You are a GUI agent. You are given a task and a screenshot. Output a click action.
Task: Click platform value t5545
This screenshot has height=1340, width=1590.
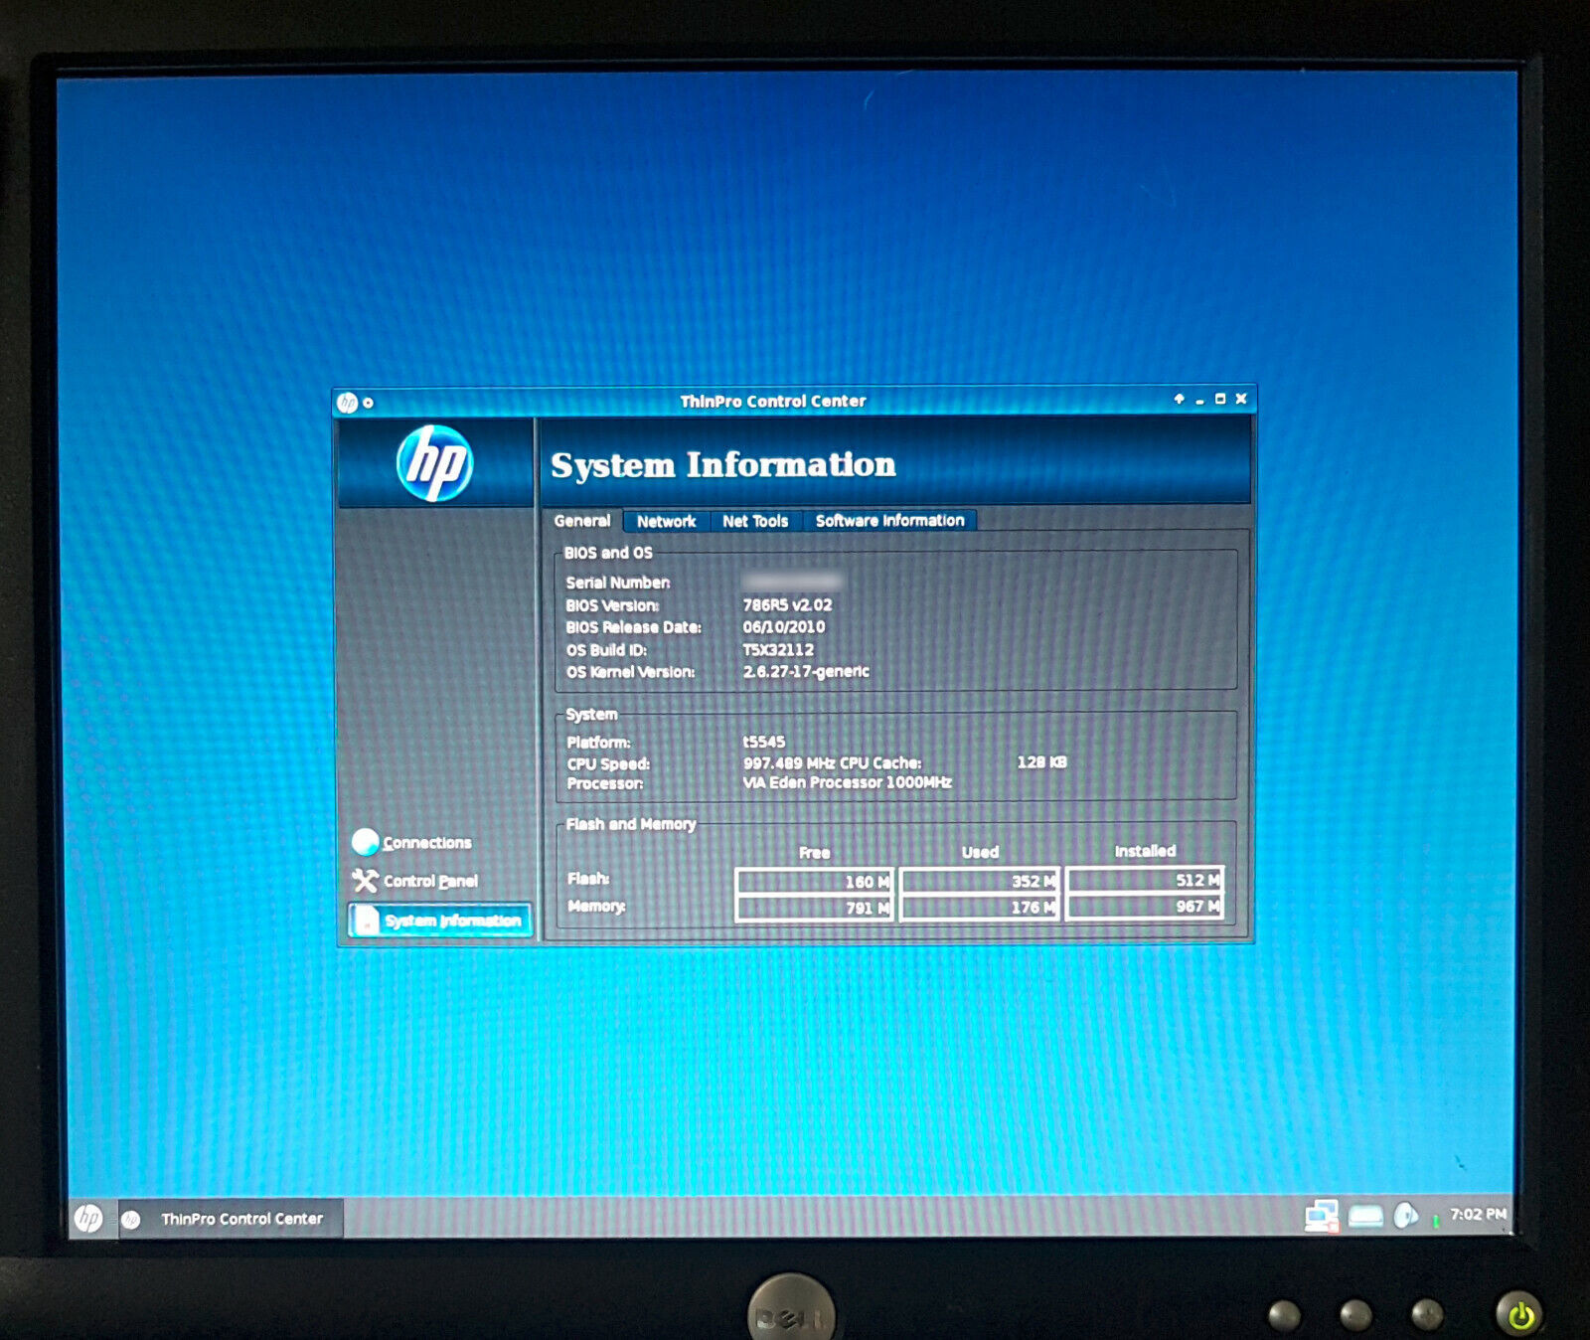764,742
